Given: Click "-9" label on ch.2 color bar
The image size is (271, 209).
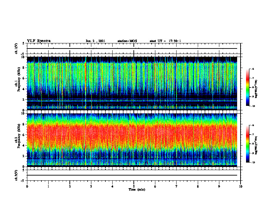Looking at the screenshot, I should 253,153.
